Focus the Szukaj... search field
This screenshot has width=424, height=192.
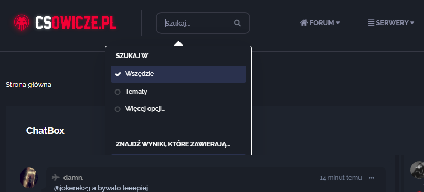coord(199,23)
